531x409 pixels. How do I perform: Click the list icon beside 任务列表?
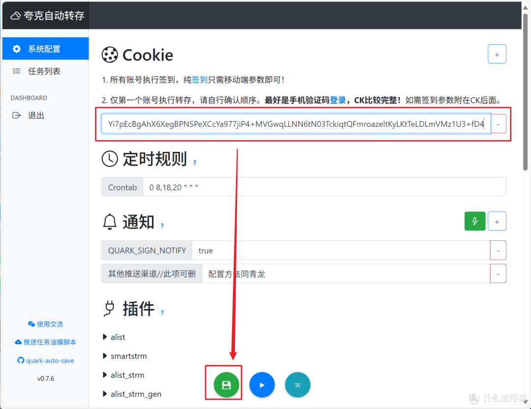point(17,71)
